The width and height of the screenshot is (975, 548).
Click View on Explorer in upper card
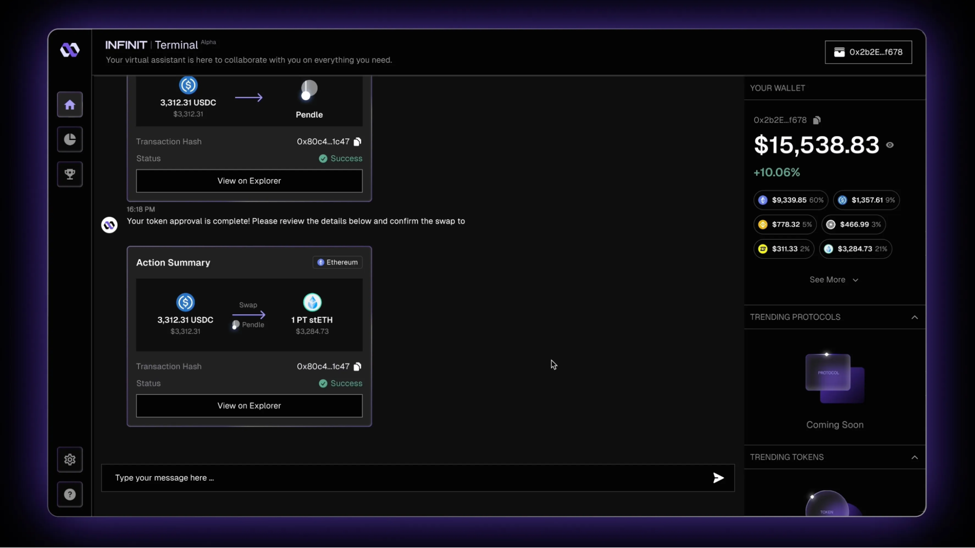[x=249, y=181]
